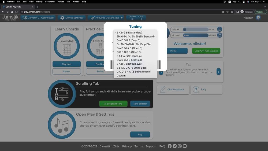Choose 6 String Bass tuning

pos(135,68)
